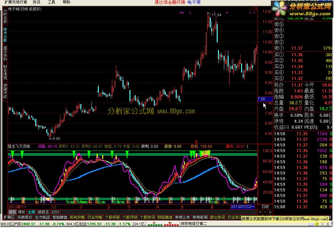334x228 pixels.
Task: Click the 风险: 48.16 indicator value
Action: (x=48, y=146)
